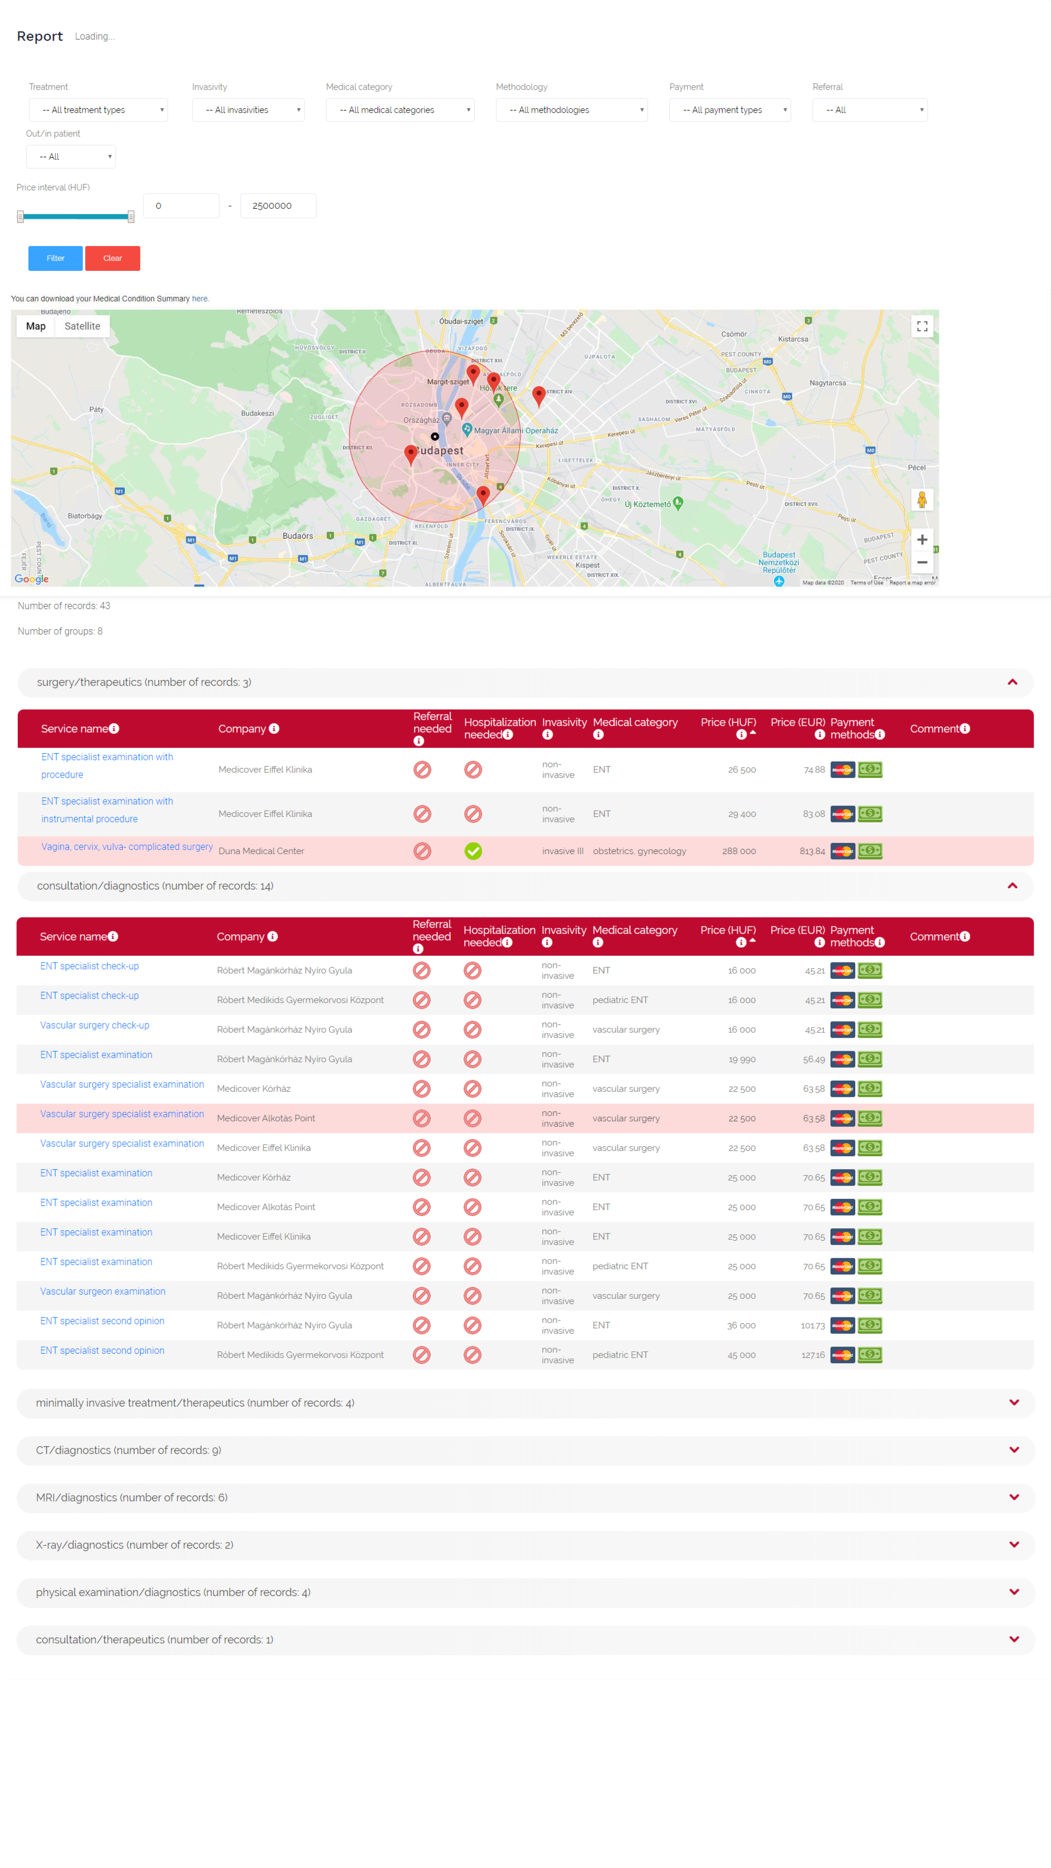The width and height of the screenshot is (1051, 1868).
Task: Click the maximum price input field showing 2500000
Action: (x=278, y=206)
